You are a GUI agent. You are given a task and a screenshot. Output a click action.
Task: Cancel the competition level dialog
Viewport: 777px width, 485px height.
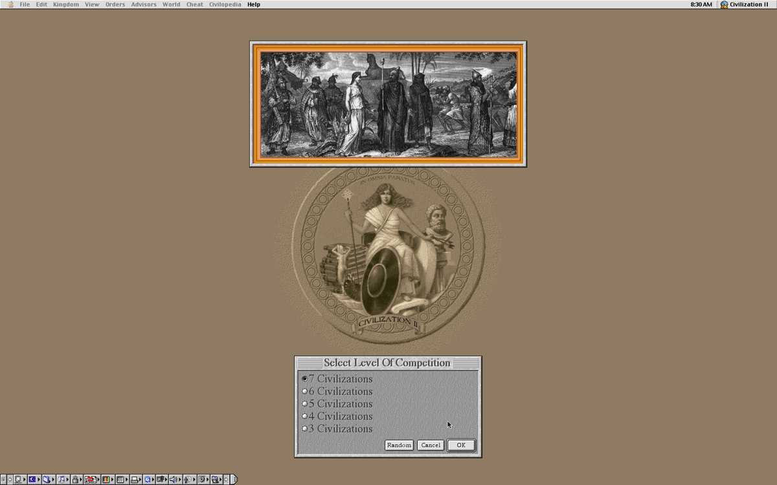[431, 445]
